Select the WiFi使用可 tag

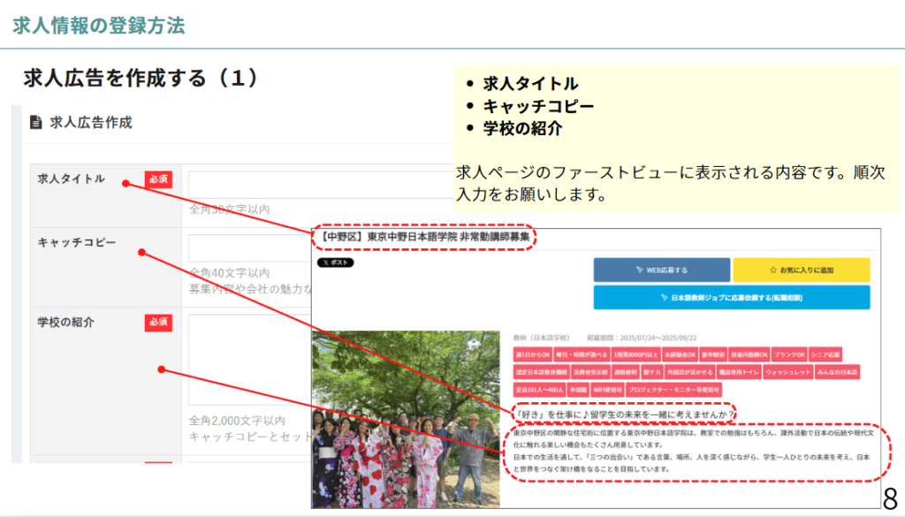608,389
